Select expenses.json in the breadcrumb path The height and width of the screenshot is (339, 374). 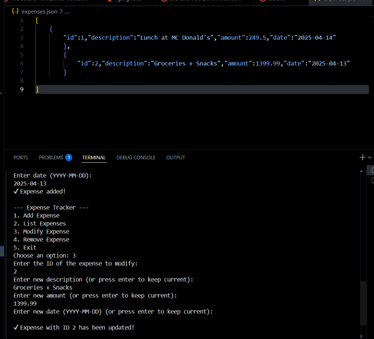(x=39, y=12)
